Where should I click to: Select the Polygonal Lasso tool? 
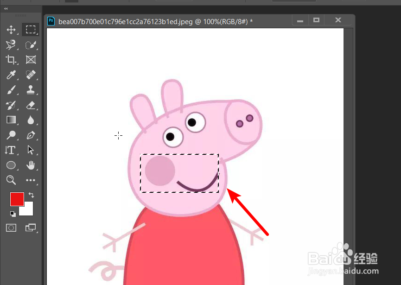pos(11,45)
